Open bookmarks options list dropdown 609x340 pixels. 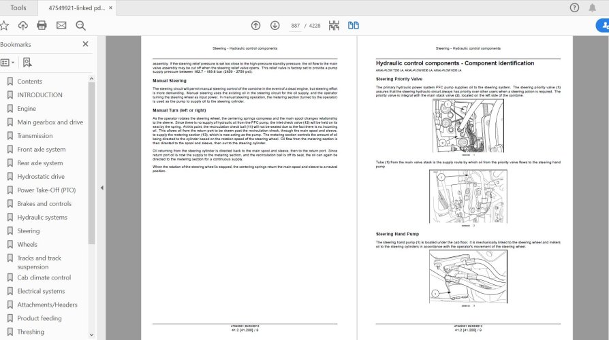[7, 63]
